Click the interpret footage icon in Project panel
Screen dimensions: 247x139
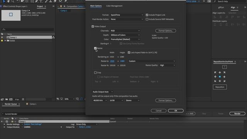coord(2,99)
